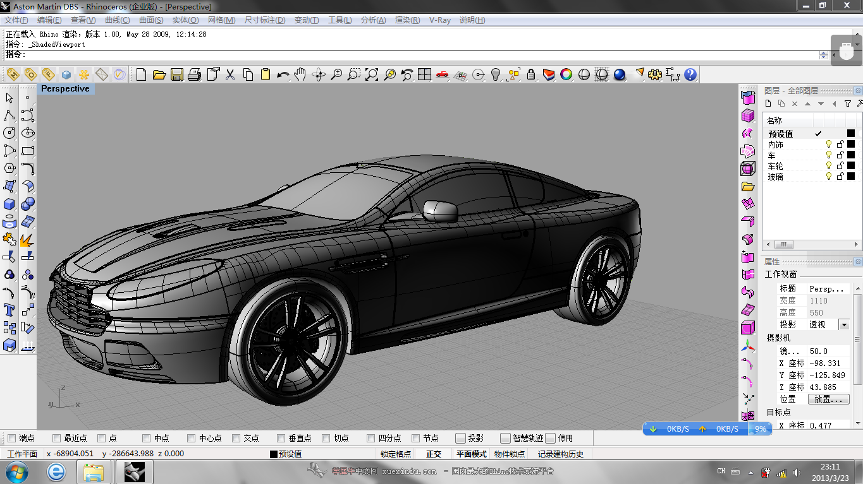
Task: Toggle the 停用 checkbox
Action: pos(551,438)
